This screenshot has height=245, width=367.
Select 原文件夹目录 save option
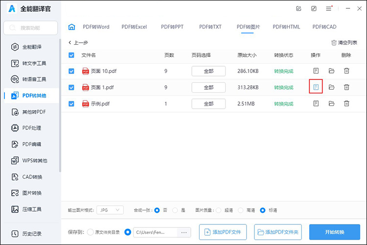[x=90, y=232]
